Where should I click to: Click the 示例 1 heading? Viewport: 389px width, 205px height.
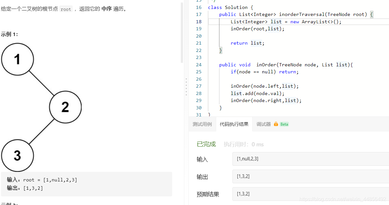(10, 34)
